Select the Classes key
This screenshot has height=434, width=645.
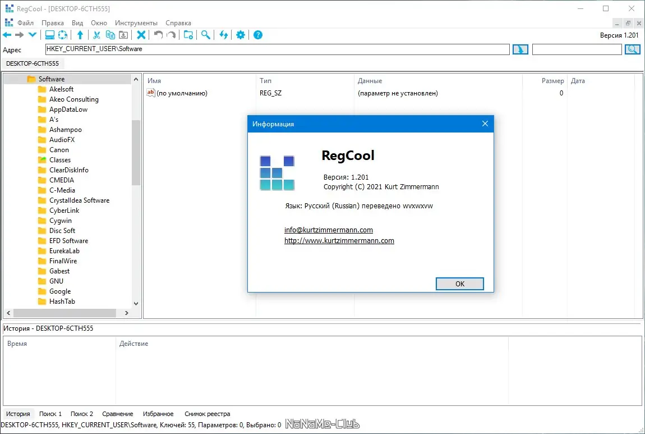click(x=60, y=160)
